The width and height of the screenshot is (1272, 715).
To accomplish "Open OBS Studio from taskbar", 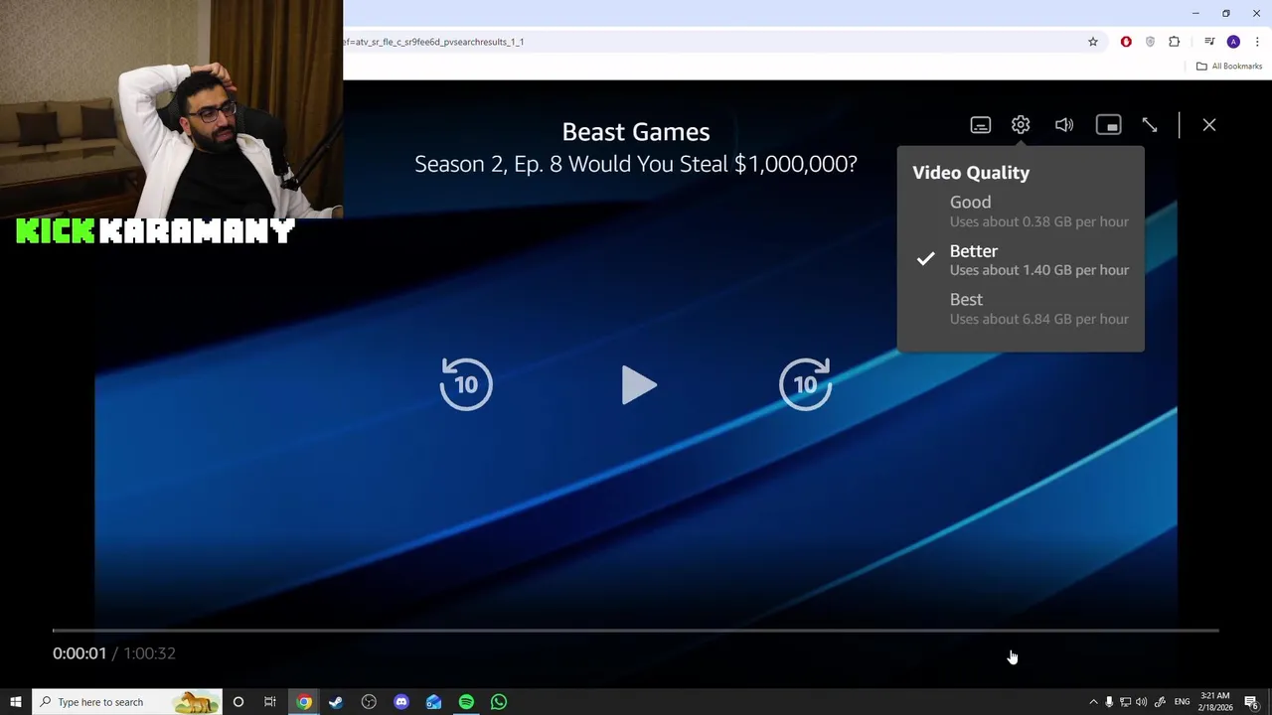I will point(369,702).
